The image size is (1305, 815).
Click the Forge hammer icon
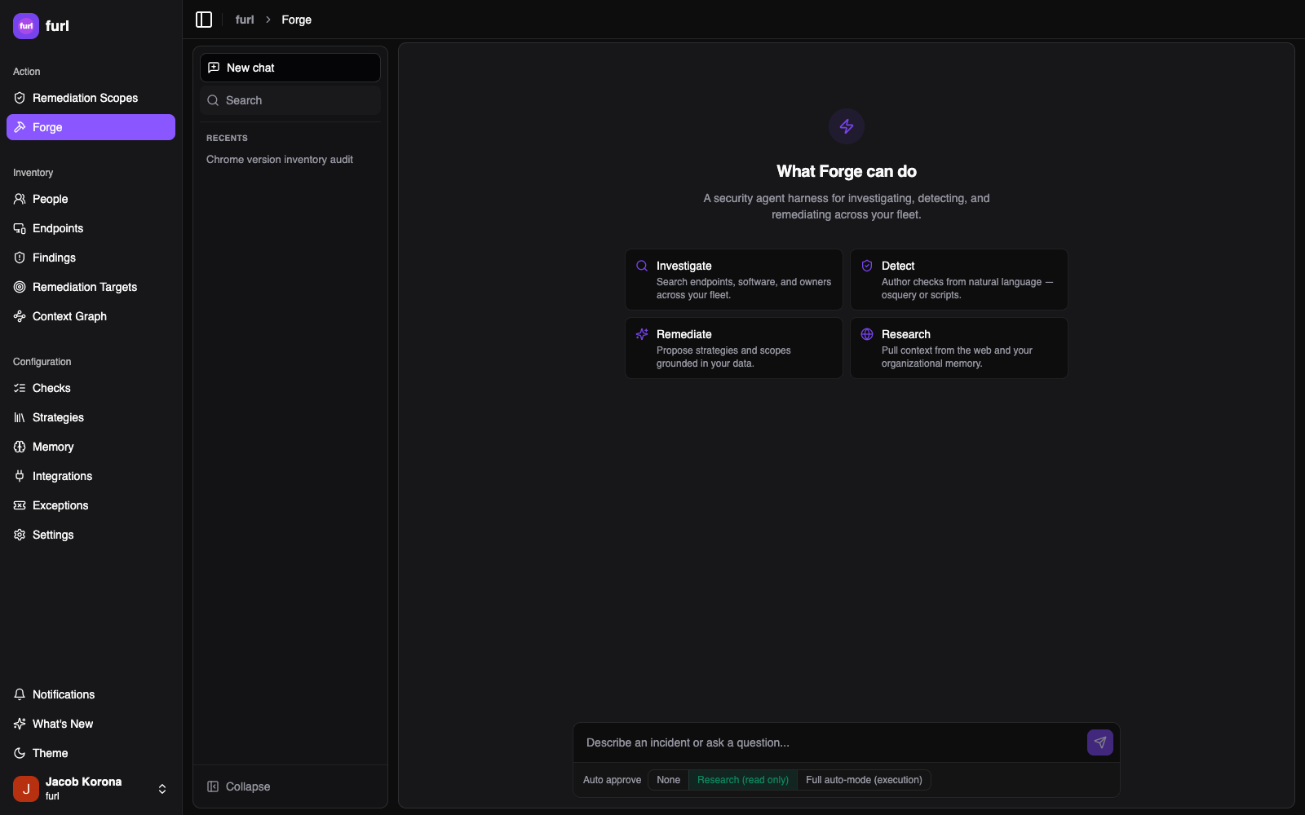(x=20, y=127)
